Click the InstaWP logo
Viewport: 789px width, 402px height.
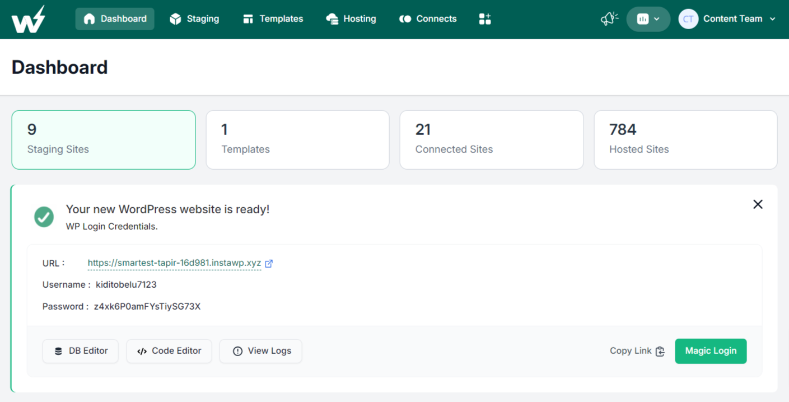(x=28, y=19)
